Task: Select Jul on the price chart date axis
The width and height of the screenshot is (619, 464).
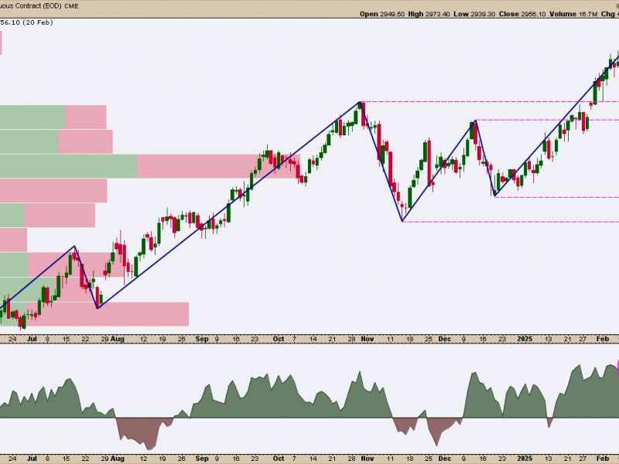Action: (x=32, y=339)
